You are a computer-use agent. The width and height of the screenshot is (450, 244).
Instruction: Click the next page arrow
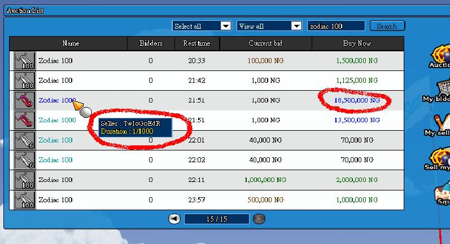click(259, 219)
